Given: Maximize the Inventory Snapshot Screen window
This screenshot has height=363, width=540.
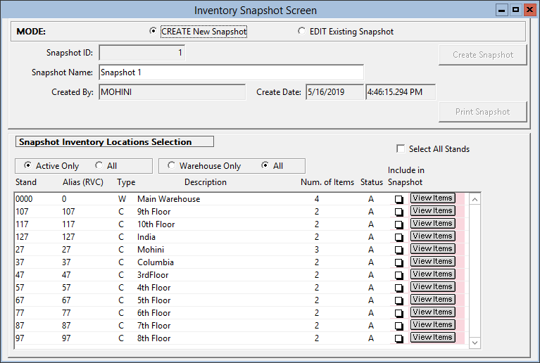Looking at the screenshot, I should (x=515, y=10).
